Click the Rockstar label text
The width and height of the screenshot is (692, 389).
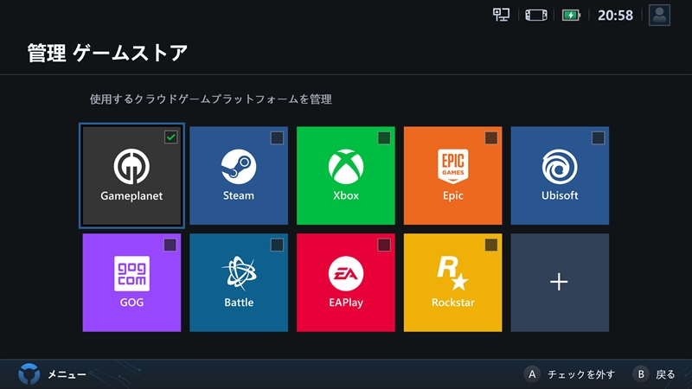tap(452, 303)
